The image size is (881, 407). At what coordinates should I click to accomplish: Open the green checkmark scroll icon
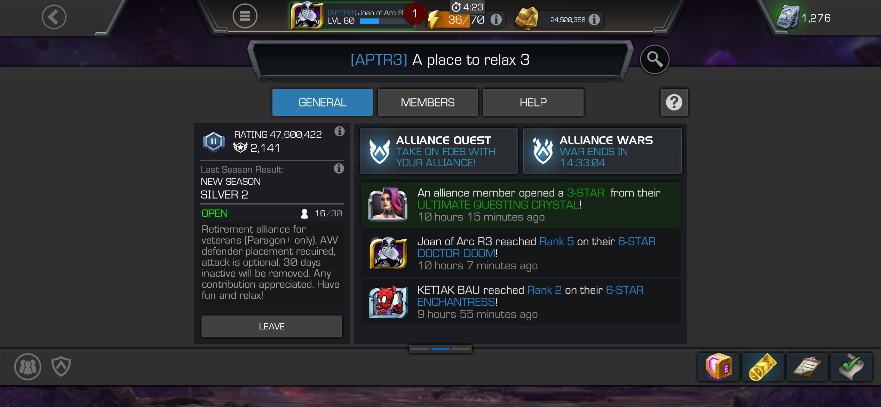(x=851, y=367)
